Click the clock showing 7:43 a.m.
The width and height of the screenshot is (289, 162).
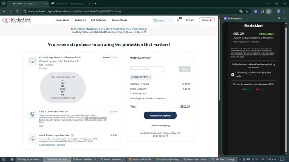[272, 159]
